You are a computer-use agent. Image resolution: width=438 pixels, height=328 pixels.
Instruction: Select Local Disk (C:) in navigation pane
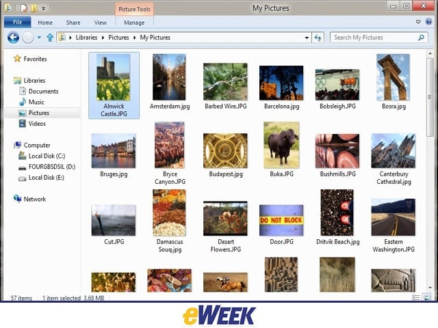47,156
